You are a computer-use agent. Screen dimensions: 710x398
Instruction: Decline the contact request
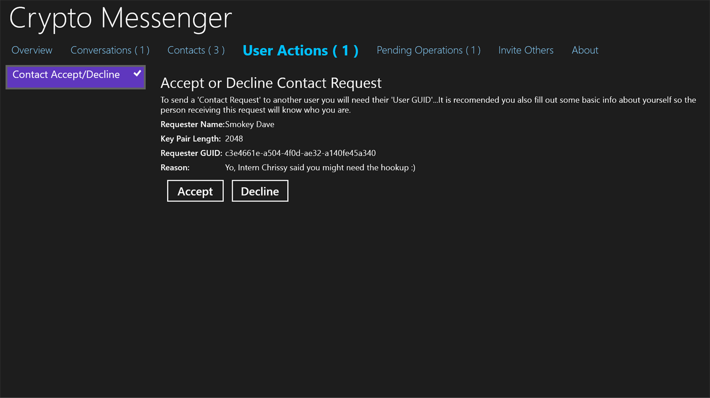pos(260,191)
